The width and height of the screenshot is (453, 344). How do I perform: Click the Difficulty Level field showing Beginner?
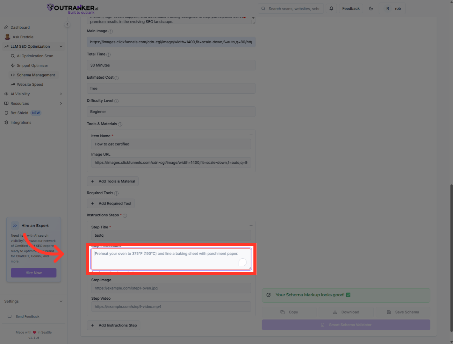click(x=171, y=112)
